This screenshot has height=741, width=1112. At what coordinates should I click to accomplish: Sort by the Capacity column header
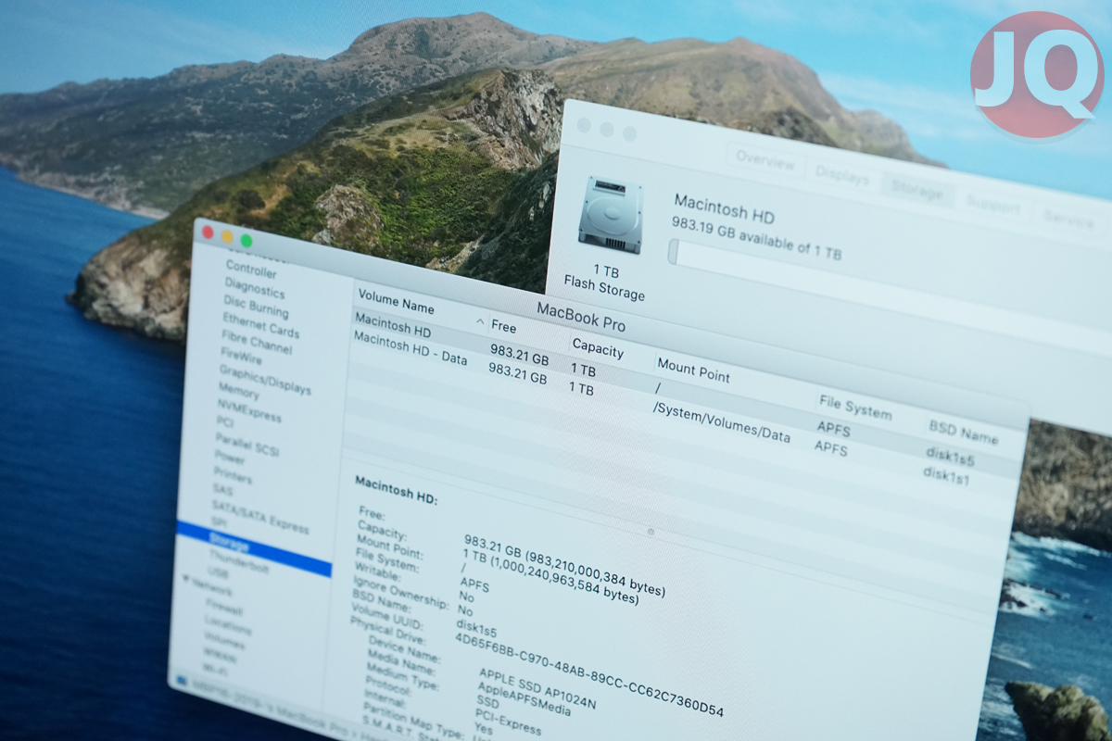coord(598,348)
